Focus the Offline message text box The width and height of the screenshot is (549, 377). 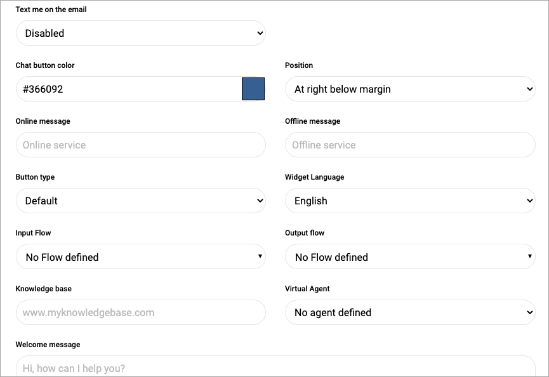click(410, 145)
